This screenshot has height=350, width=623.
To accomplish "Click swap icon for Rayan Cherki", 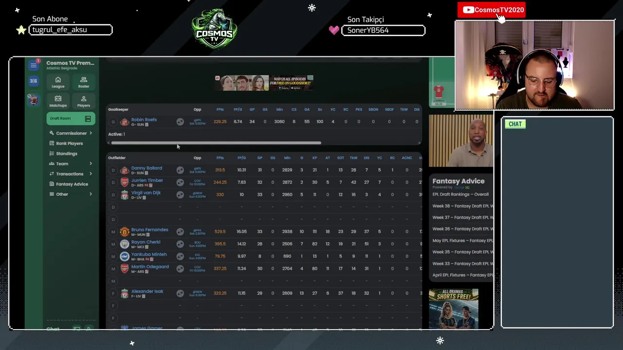I will 180,244.
